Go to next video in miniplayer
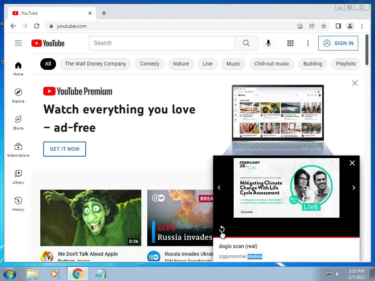375x281 pixels. pyautogui.click(x=354, y=188)
